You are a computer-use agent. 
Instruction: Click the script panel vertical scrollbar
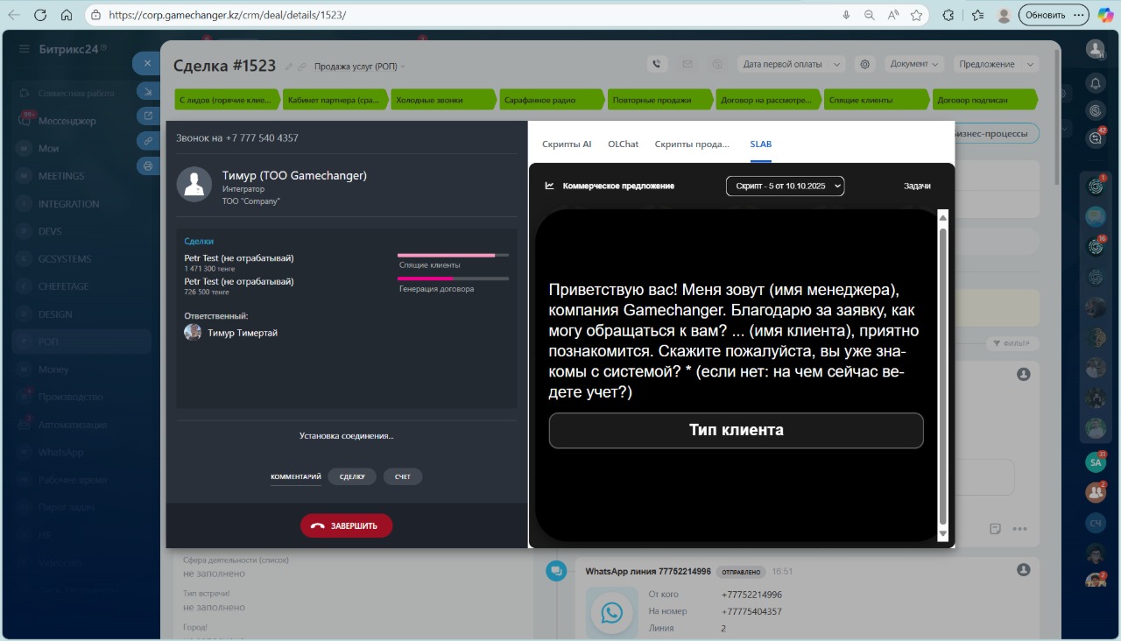click(942, 368)
